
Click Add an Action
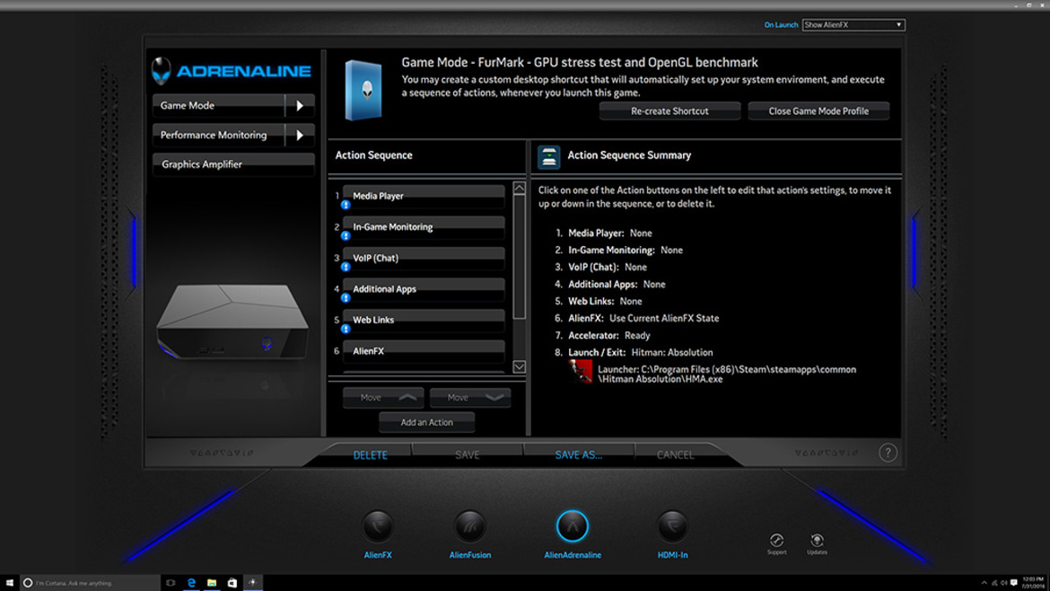click(426, 422)
